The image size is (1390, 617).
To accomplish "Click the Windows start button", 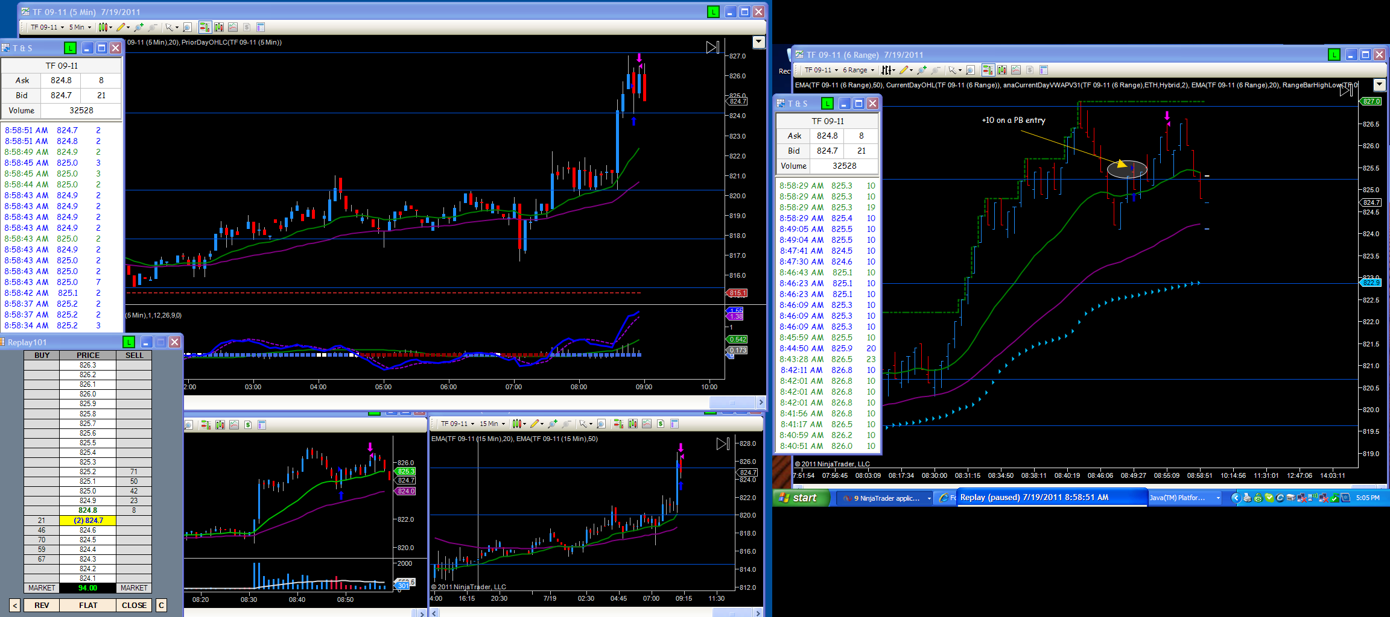I will coord(802,498).
